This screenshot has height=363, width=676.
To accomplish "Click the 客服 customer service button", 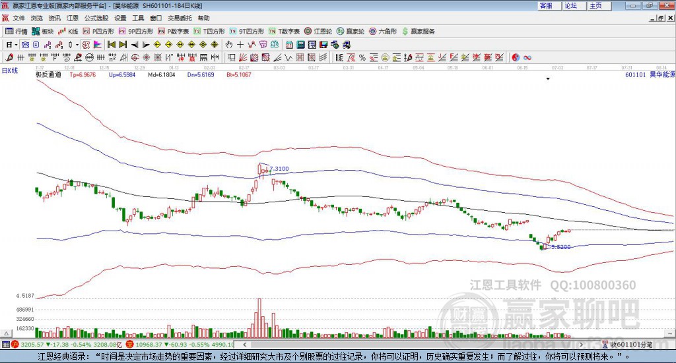I will click(549, 5).
